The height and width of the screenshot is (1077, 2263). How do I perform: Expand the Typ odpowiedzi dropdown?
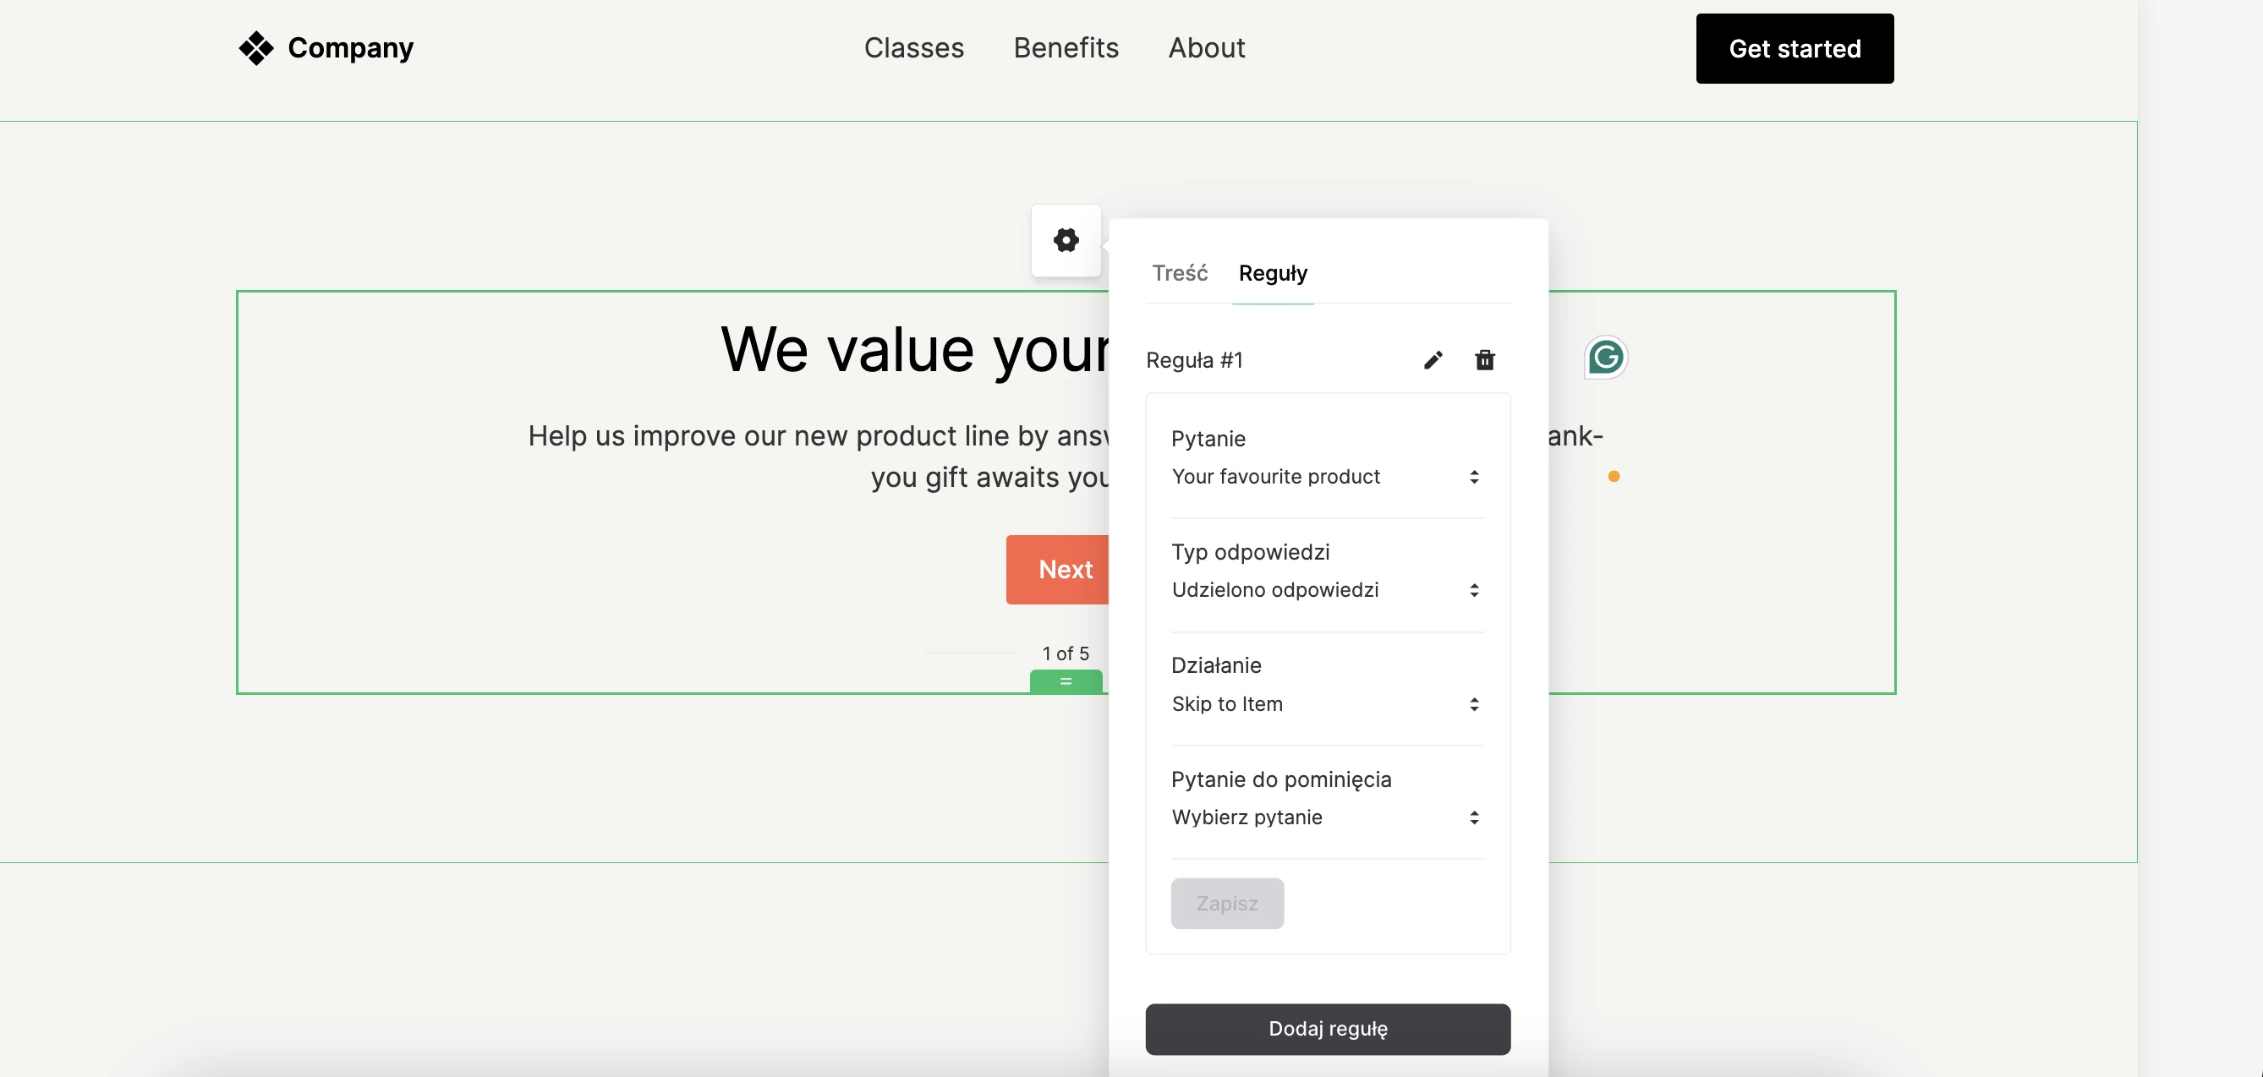(x=1327, y=590)
